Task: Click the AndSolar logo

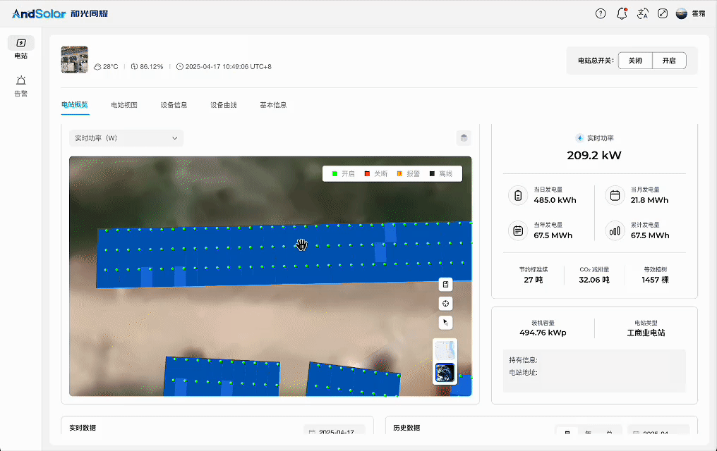Action: (x=60, y=13)
